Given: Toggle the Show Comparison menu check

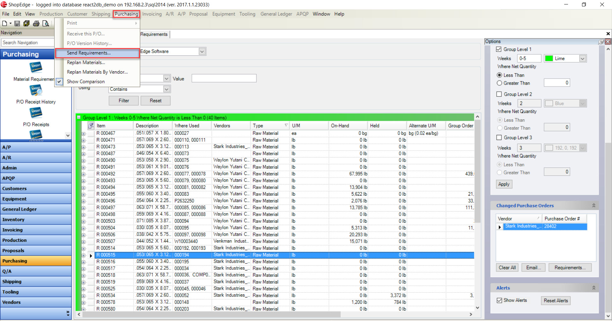Looking at the screenshot, I should pos(59,81).
